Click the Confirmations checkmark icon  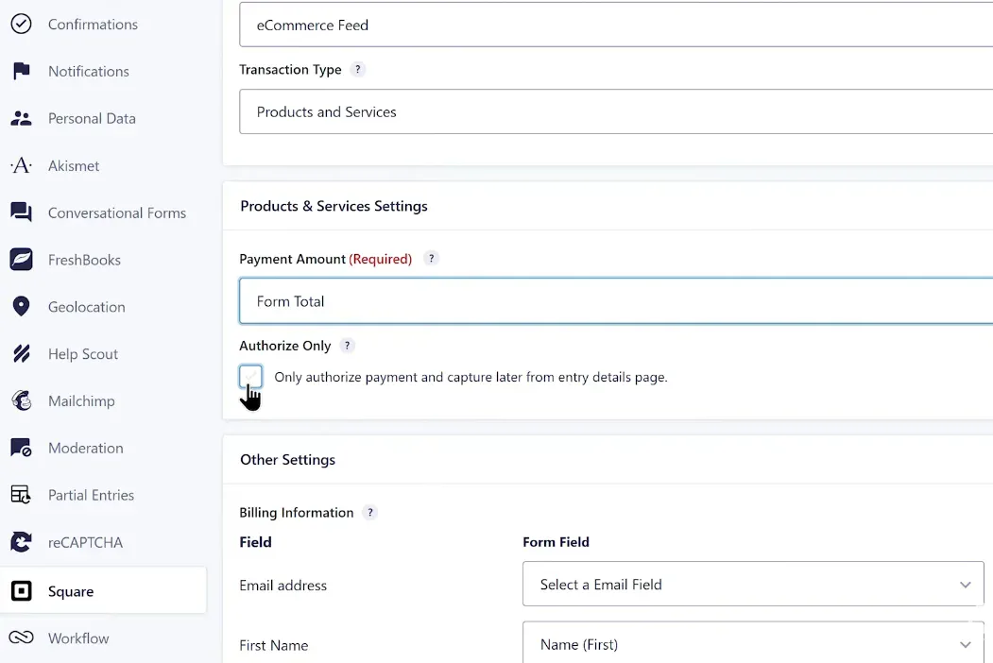click(x=21, y=25)
